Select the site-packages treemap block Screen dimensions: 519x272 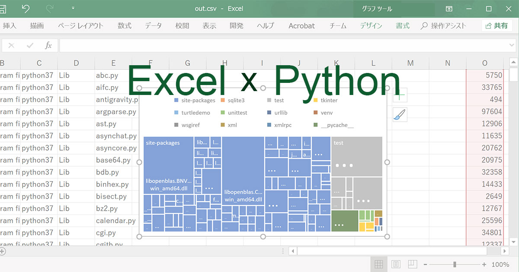coord(169,165)
